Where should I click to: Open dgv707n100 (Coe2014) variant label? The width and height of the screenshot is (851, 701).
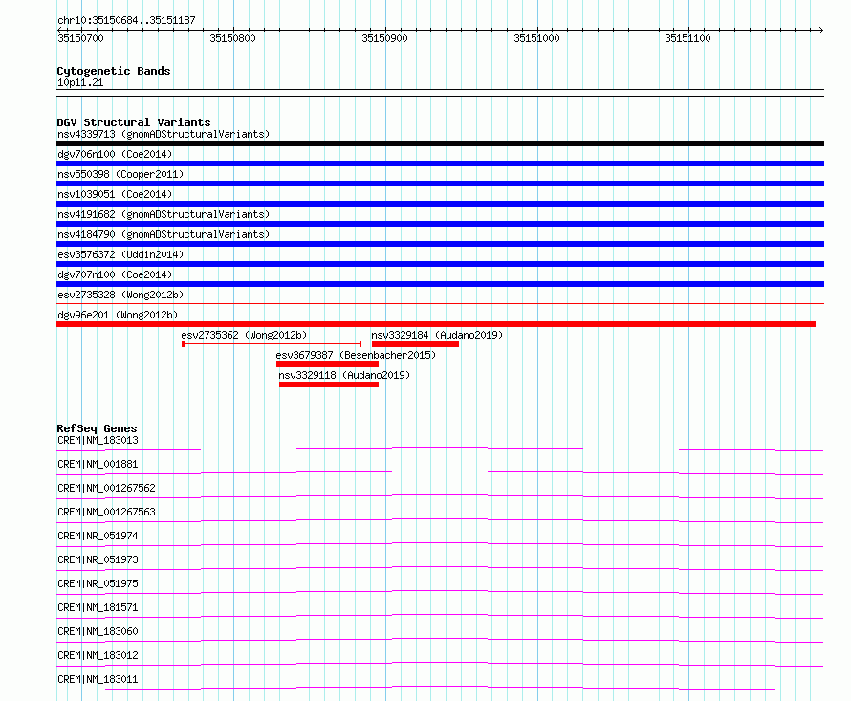pyautogui.click(x=115, y=274)
